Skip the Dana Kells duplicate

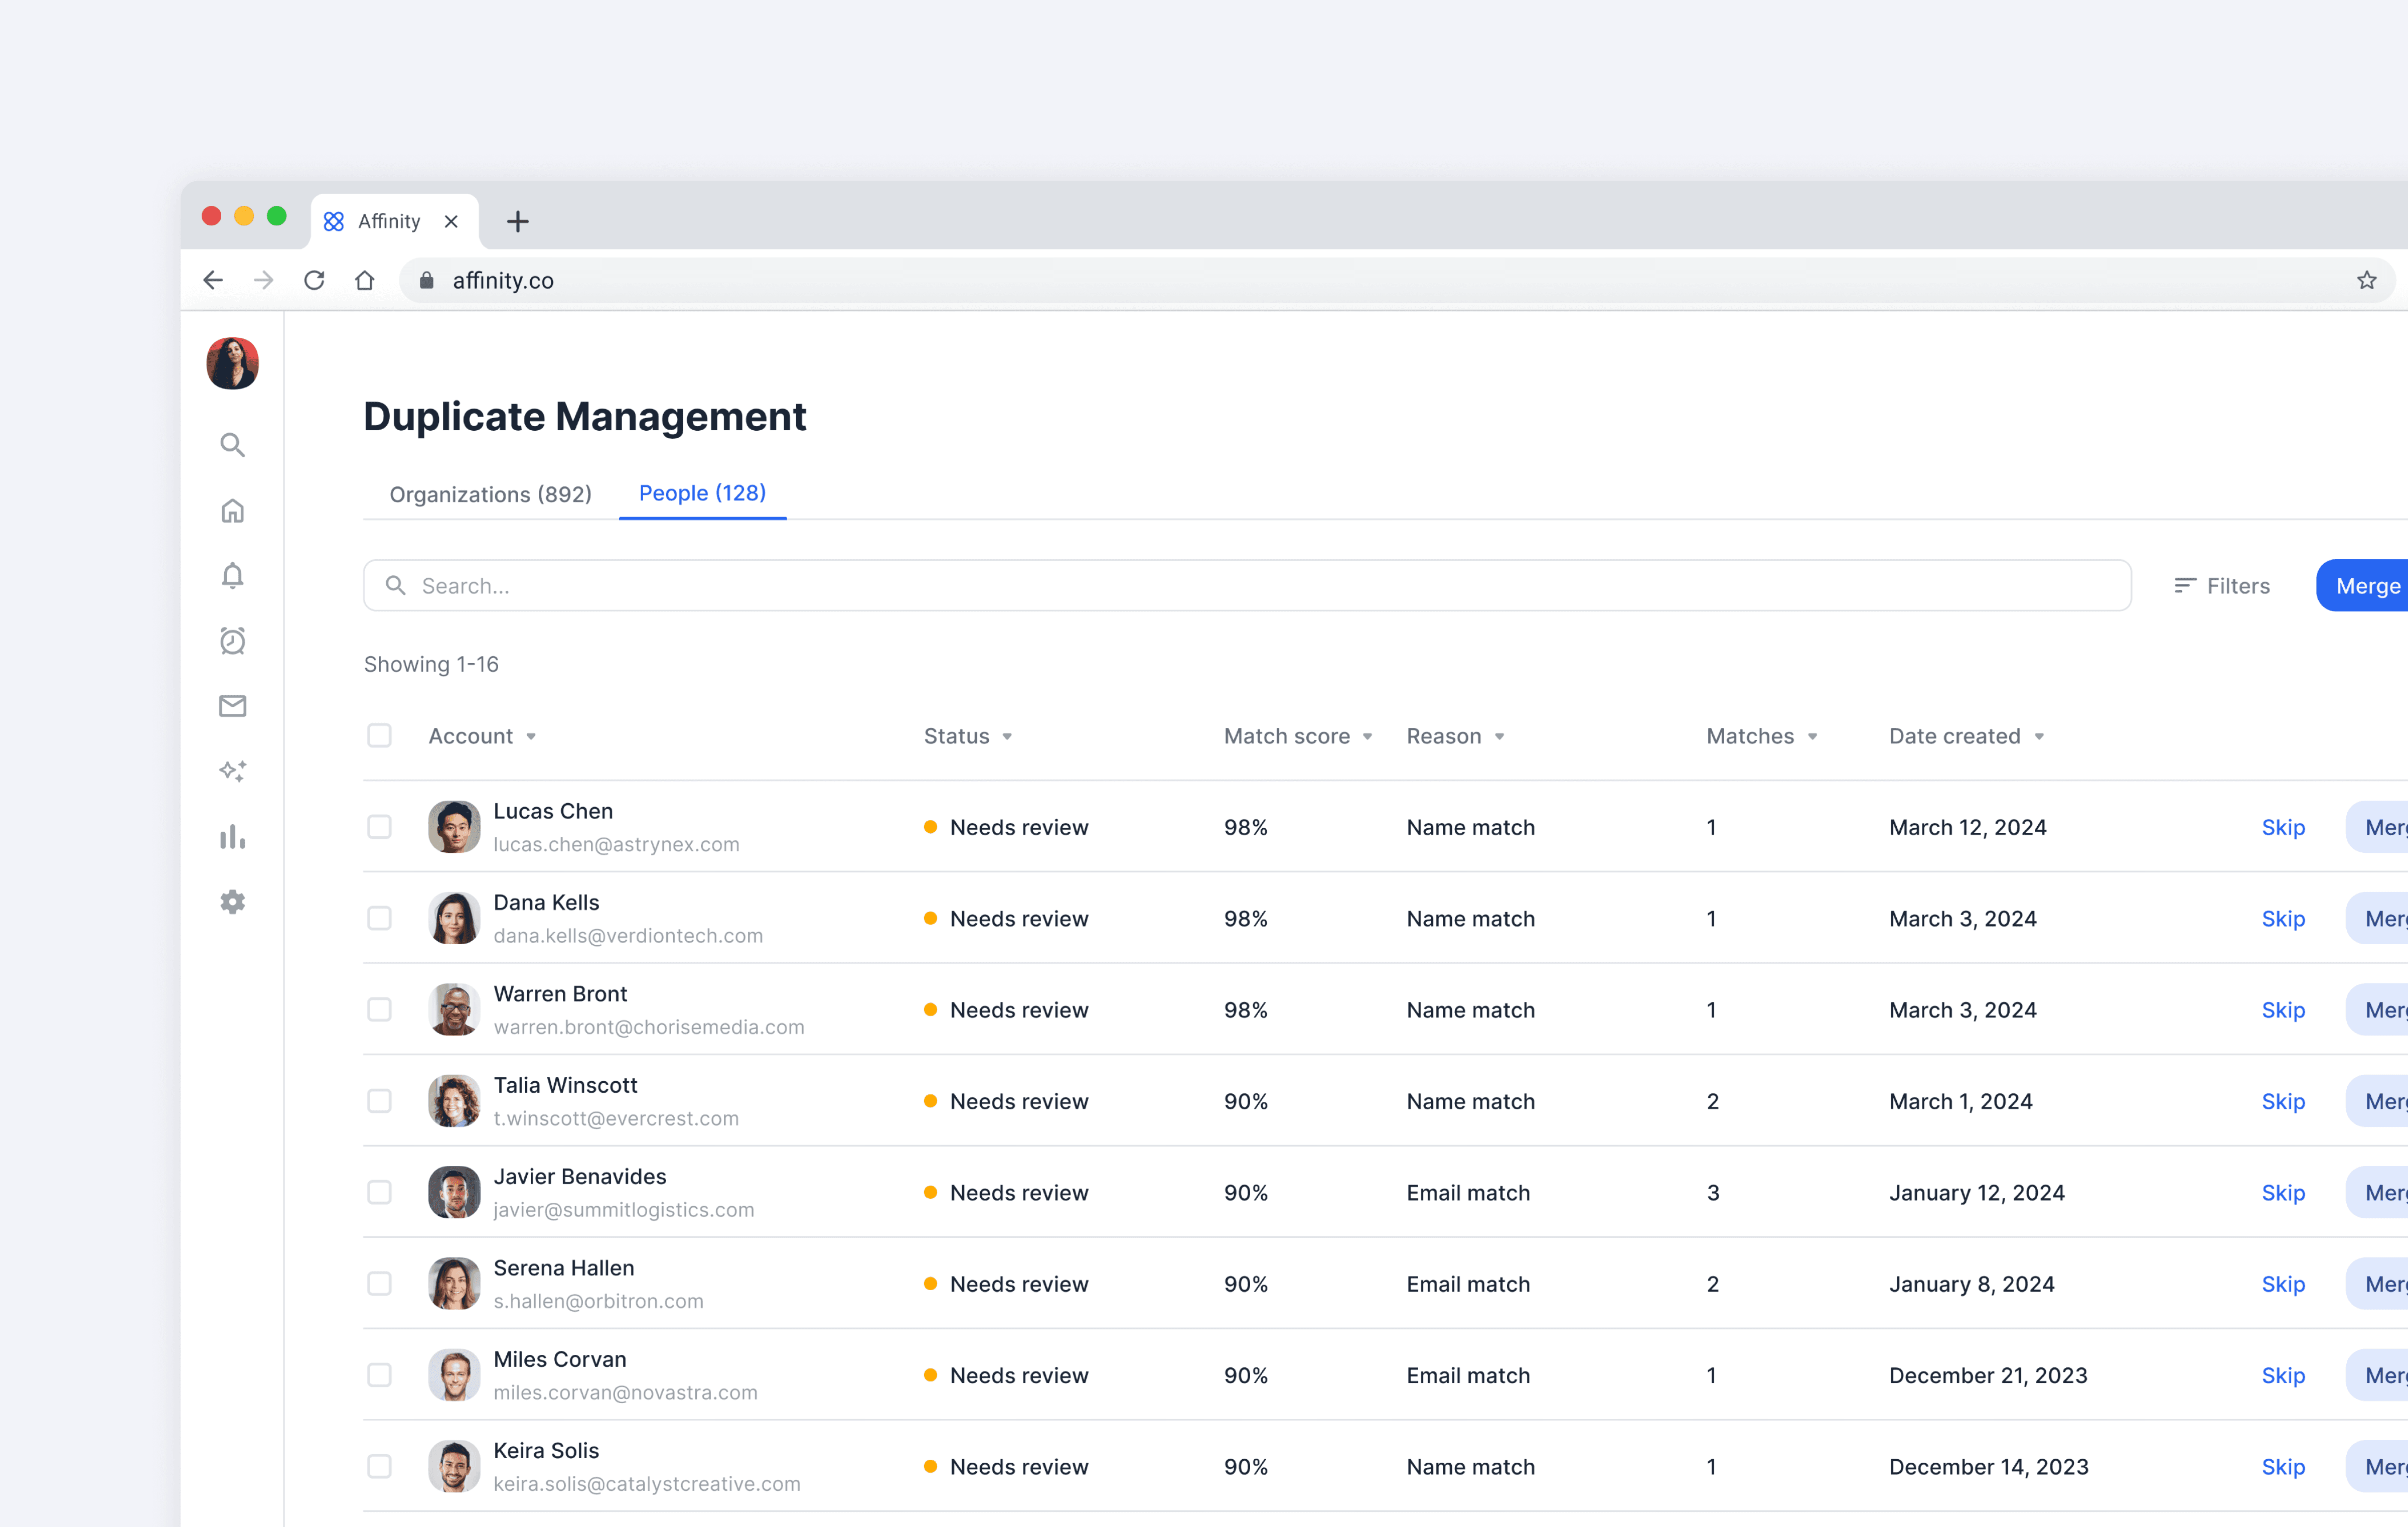coord(2282,919)
